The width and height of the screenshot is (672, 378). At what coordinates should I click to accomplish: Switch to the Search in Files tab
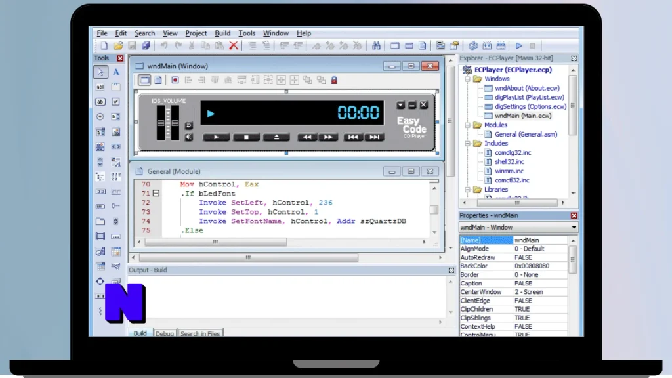199,333
